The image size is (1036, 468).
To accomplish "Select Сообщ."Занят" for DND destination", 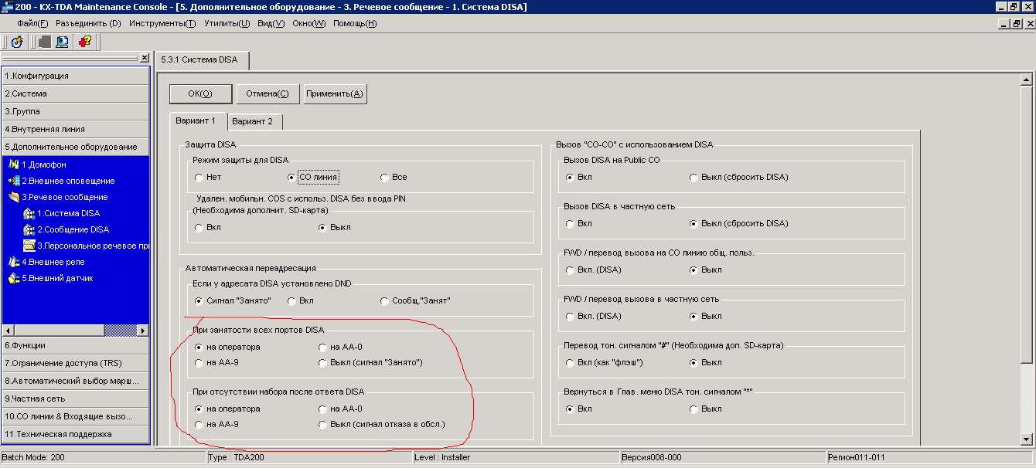I will pos(385,300).
